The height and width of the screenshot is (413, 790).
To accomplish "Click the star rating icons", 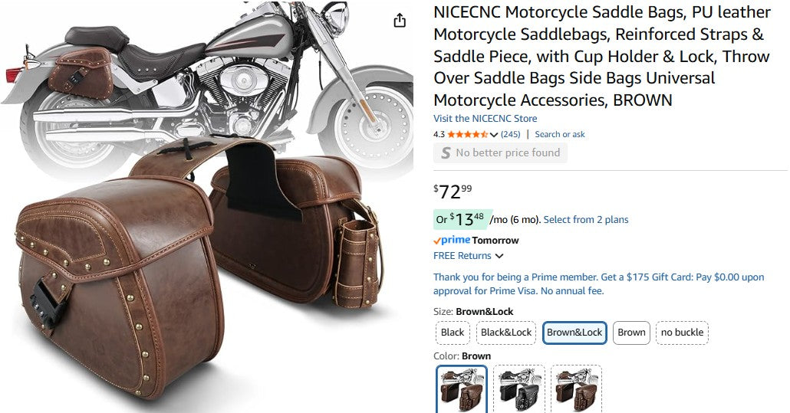I will [x=467, y=135].
